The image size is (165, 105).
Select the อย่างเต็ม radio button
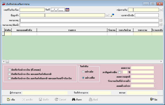[83, 78]
